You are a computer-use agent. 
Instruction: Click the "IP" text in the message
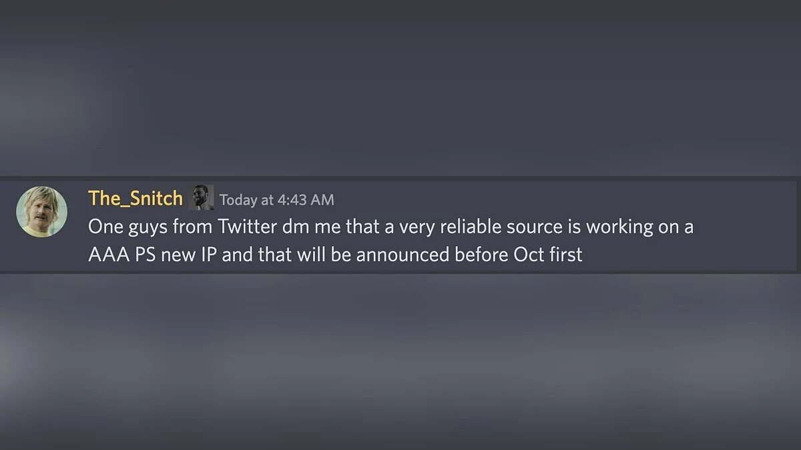pyautogui.click(x=208, y=255)
